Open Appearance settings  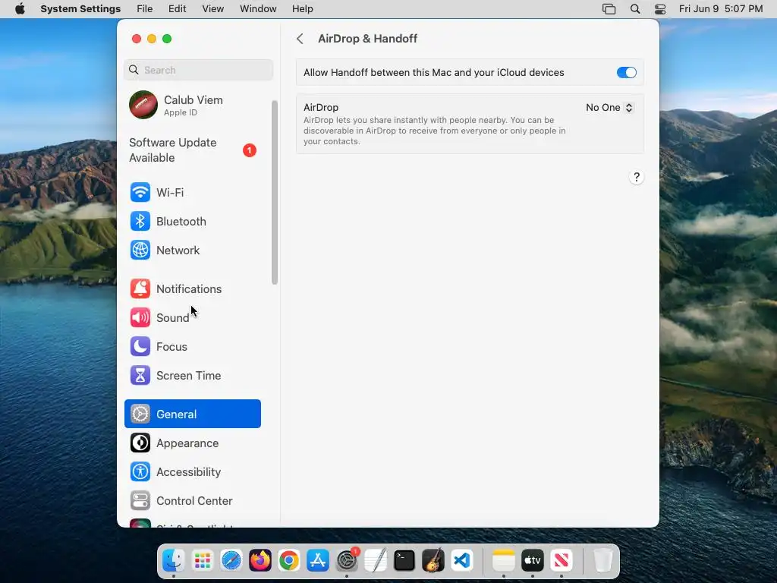pos(192,443)
